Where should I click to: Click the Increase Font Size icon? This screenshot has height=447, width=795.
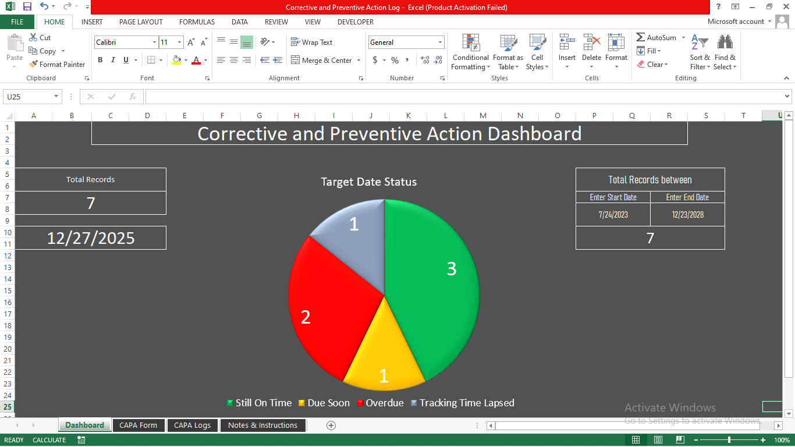pyautogui.click(x=191, y=42)
